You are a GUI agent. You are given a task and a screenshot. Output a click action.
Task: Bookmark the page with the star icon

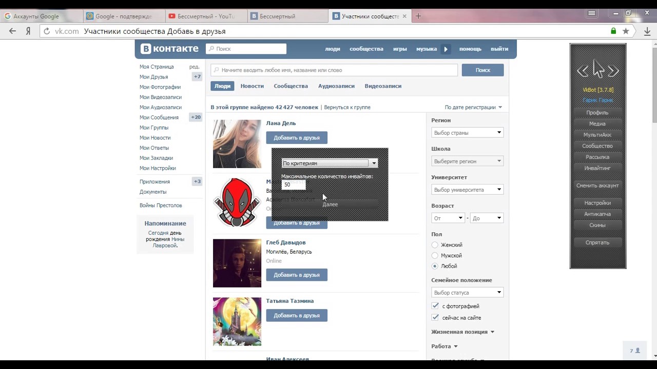[x=626, y=31]
